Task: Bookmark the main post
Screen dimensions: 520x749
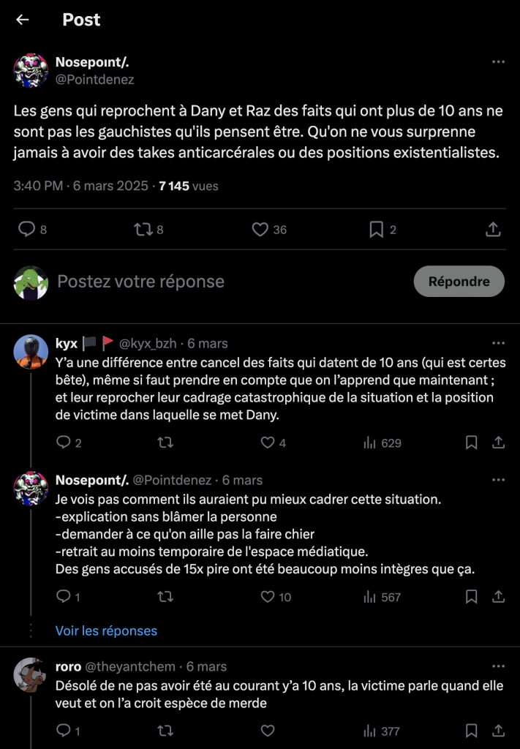Action: [x=376, y=230]
